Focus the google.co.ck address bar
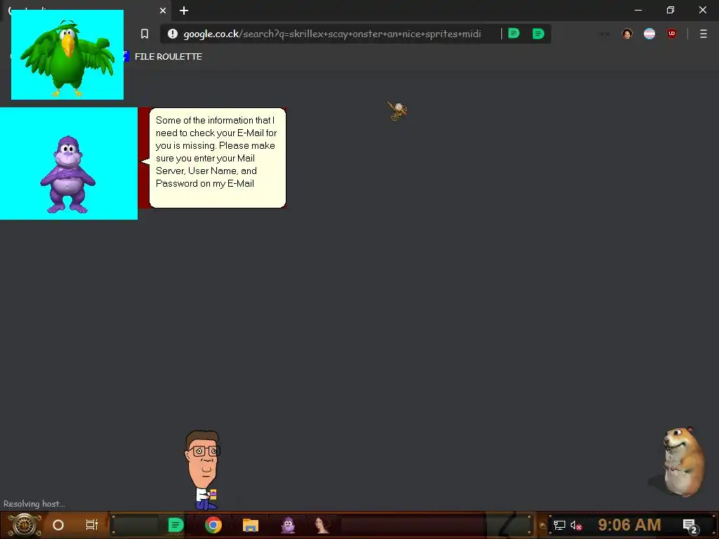The image size is (719, 539). [332, 34]
